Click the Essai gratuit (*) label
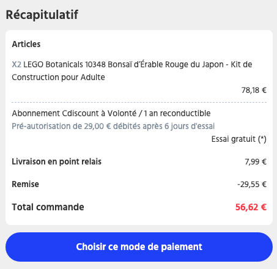This screenshot has width=277, height=269. [x=239, y=139]
